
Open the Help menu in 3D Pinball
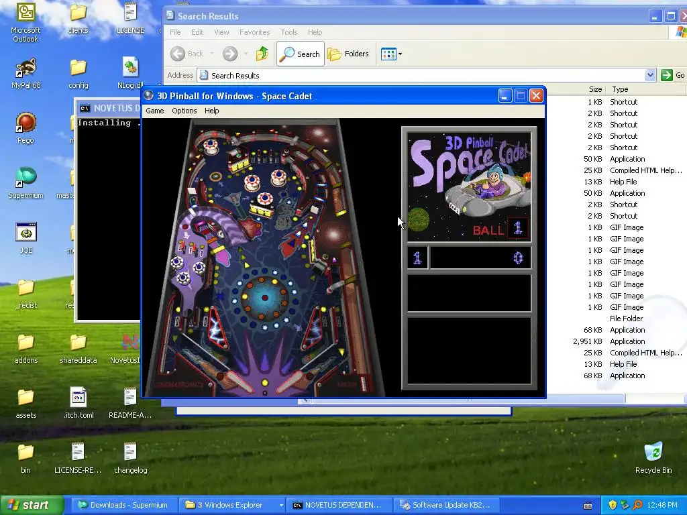211,111
